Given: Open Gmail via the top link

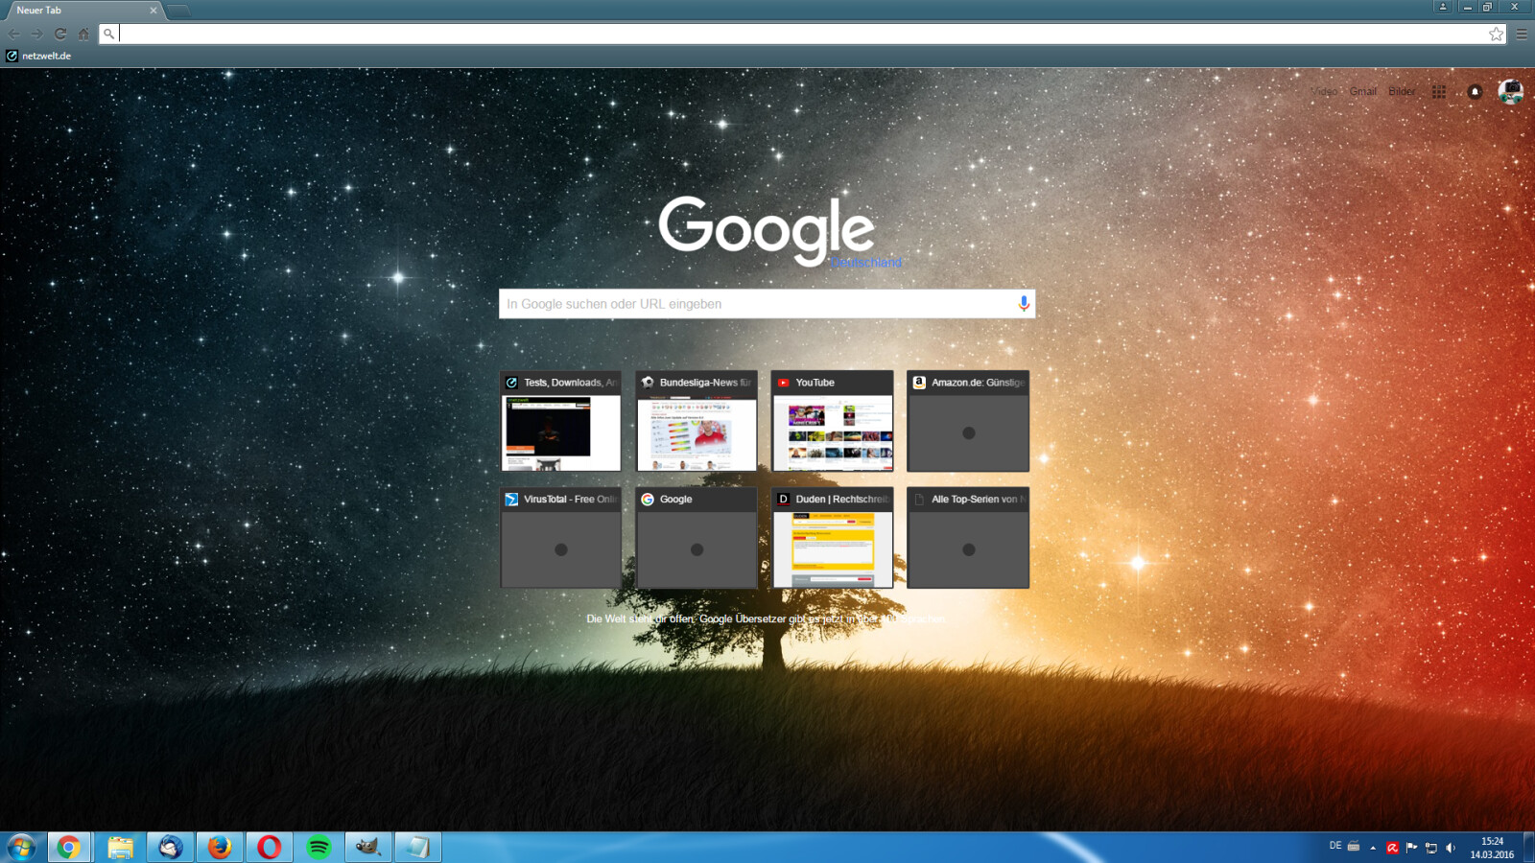Looking at the screenshot, I should point(1360,91).
